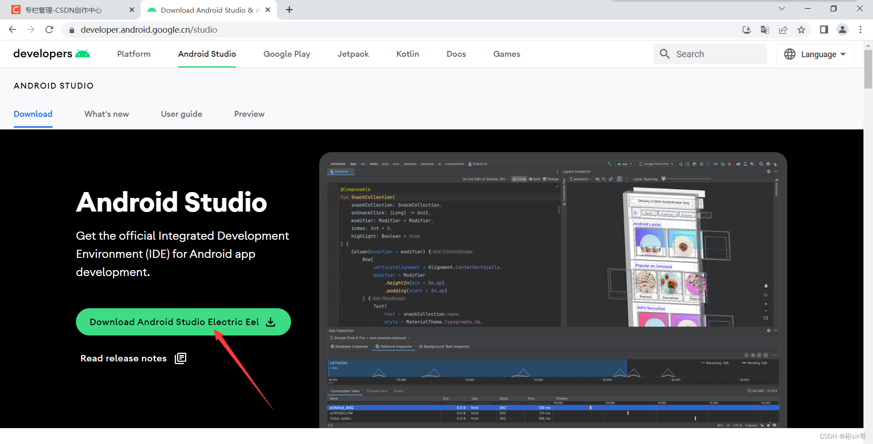873x444 pixels.
Task: Focus the Search text field
Action: tap(710, 54)
